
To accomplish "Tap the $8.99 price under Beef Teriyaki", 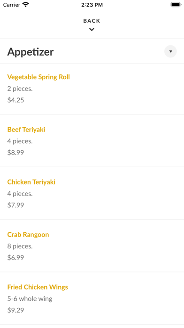I will [x=15, y=153].
